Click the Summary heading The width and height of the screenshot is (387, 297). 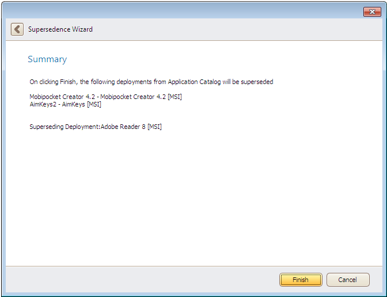click(47, 59)
